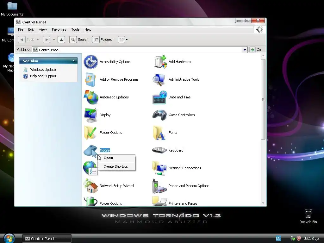The width and height of the screenshot is (324, 243).
Task: Open the Phone and Modem Options icon
Action: click(x=159, y=186)
